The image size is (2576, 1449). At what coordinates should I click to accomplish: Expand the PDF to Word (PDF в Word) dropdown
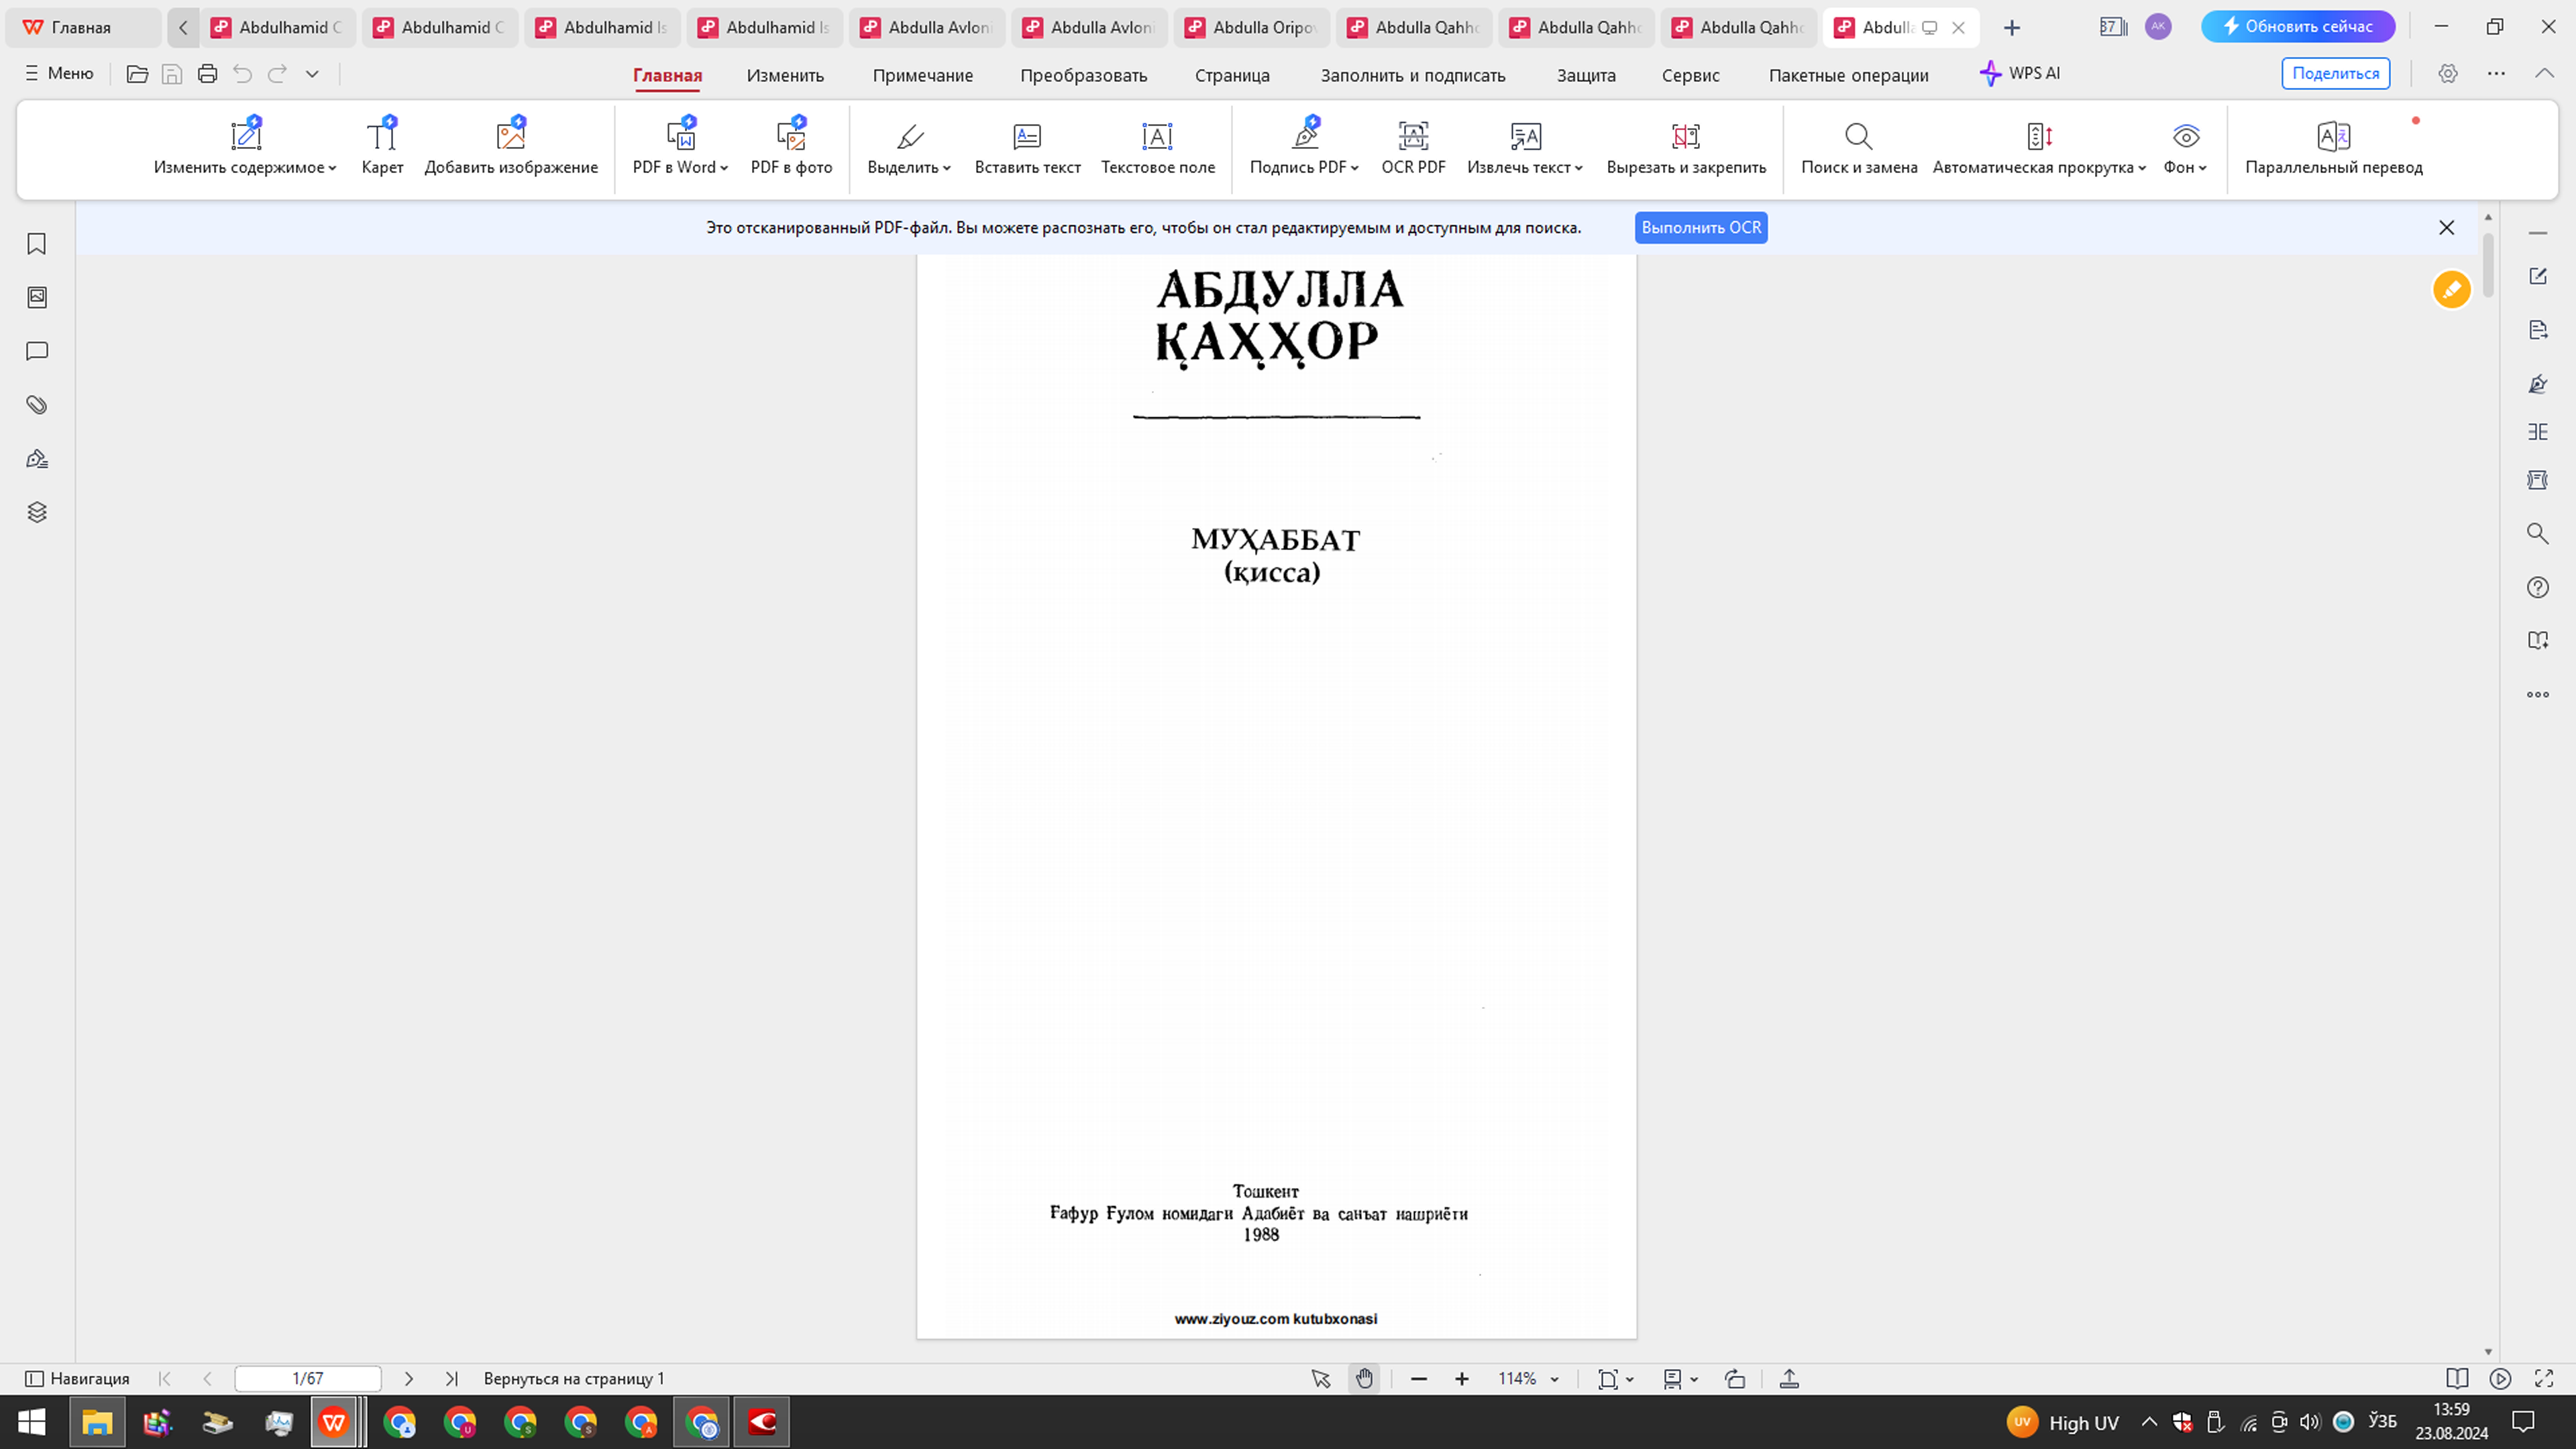coord(724,168)
